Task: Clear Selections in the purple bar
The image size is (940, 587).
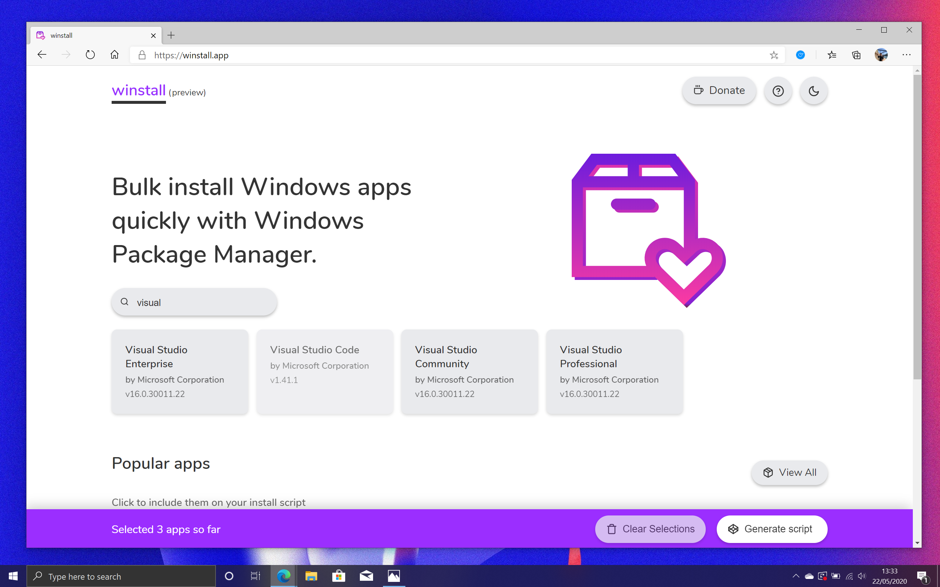Action: click(x=650, y=529)
